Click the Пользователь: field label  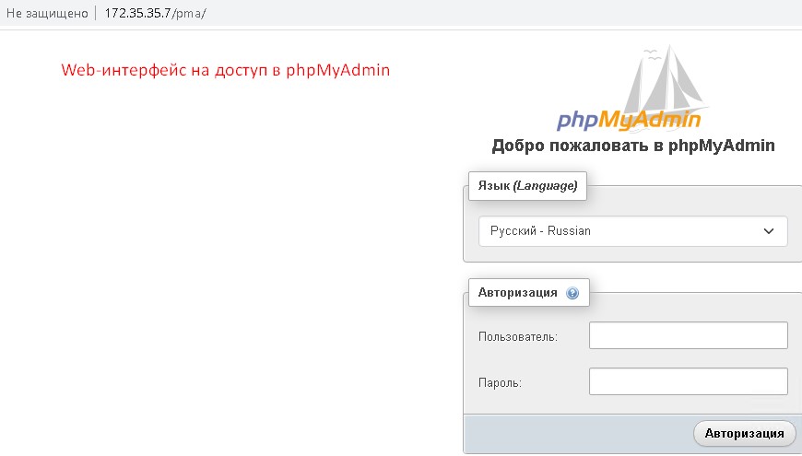click(x=518, y=337)
